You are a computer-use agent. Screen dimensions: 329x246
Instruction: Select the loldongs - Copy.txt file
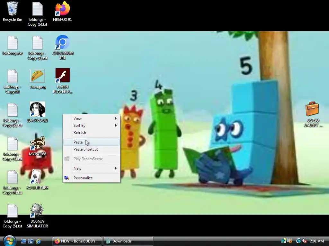click(x=13, y=81)
